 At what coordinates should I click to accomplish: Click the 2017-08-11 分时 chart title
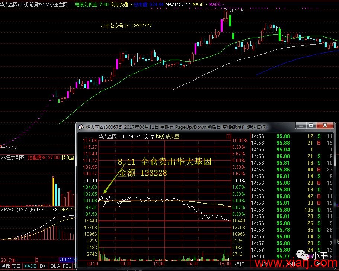click(137, 136)
